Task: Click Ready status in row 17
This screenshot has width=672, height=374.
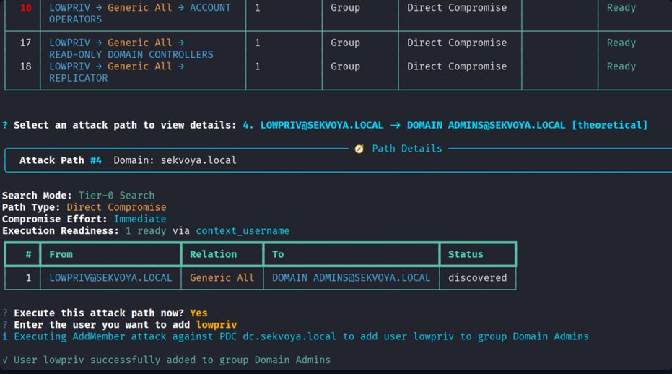Action: (621, 43)
